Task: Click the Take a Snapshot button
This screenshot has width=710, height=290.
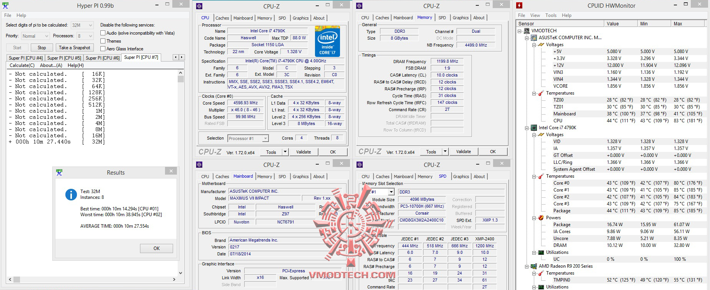Action: [75, 48]
